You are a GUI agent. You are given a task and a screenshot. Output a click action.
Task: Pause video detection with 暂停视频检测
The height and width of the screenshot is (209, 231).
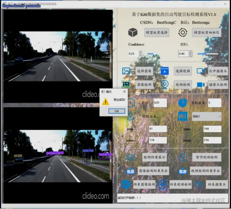(207, 157)
